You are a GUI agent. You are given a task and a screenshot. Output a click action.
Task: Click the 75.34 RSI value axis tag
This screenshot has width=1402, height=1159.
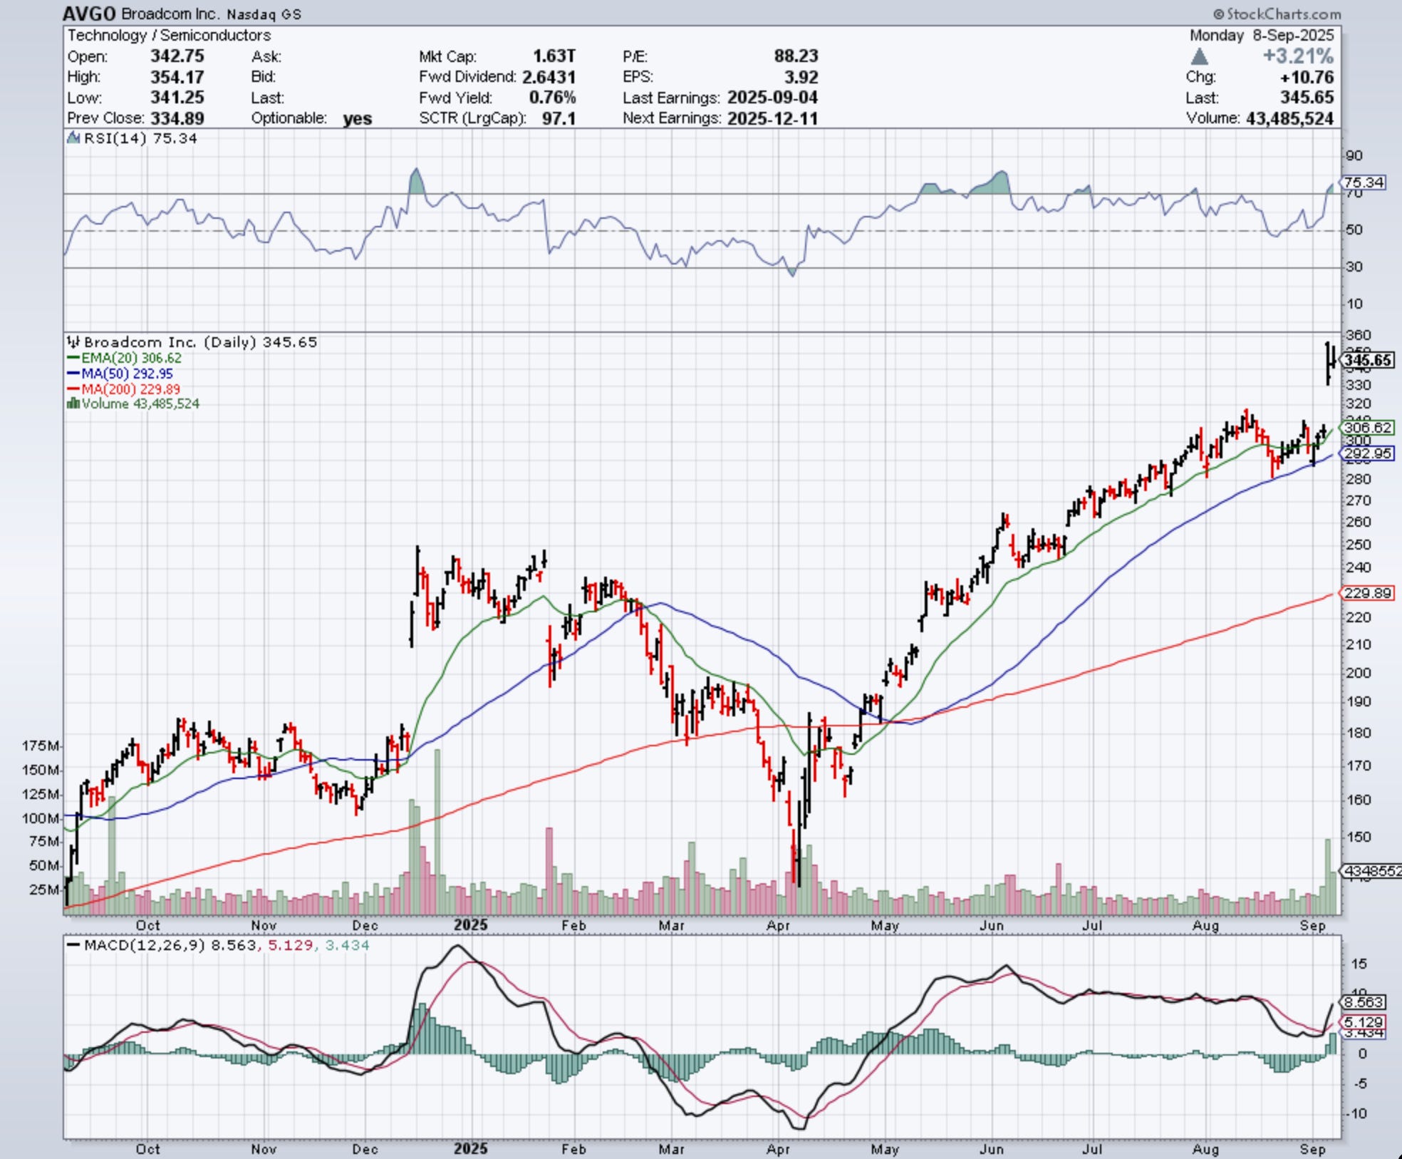1364,182
